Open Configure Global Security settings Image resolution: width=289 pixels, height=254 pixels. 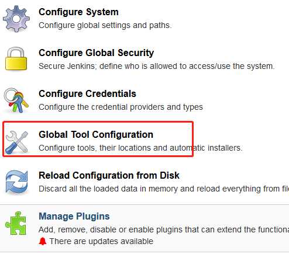click(x=97, y=53)
